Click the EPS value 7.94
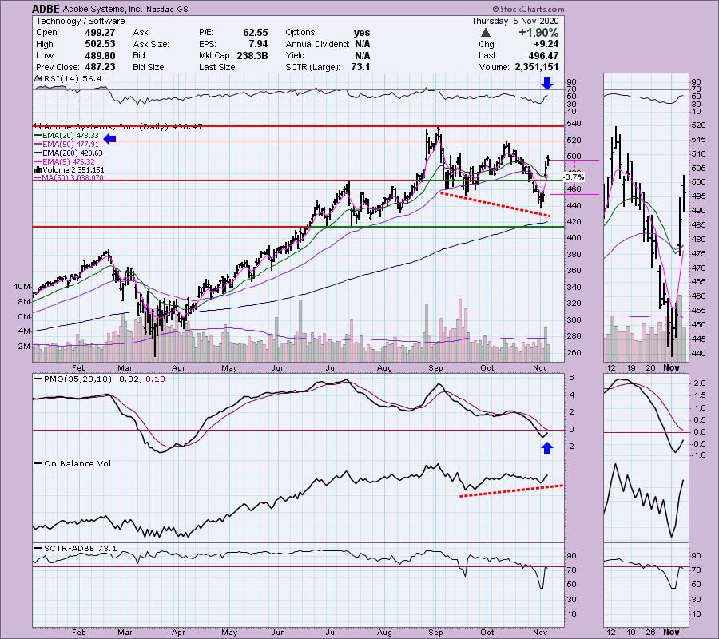The width and height of the screenshot is (719, 639). tap(259, 44)
